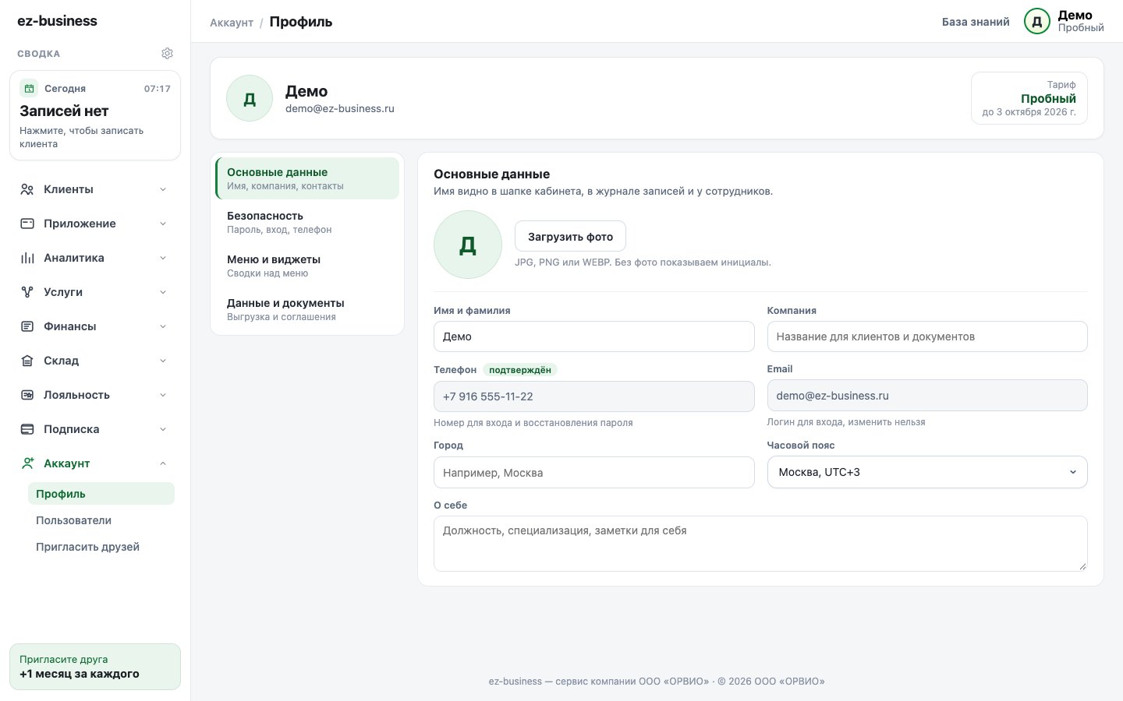Viewport: 1123px width, 701px height.
Task: Click the Аналитика bar chart icon
Action: point(27,258)
